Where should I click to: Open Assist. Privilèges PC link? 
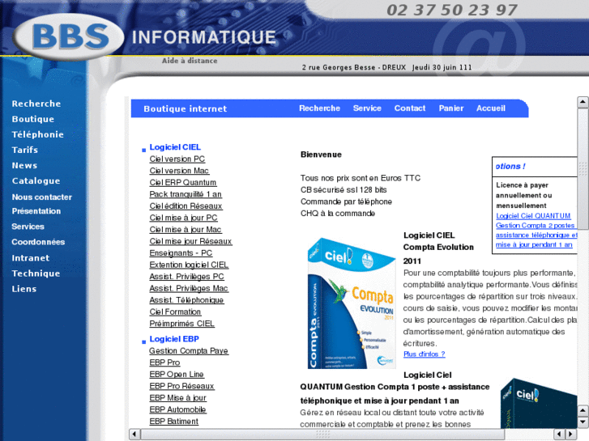point(186,277)
